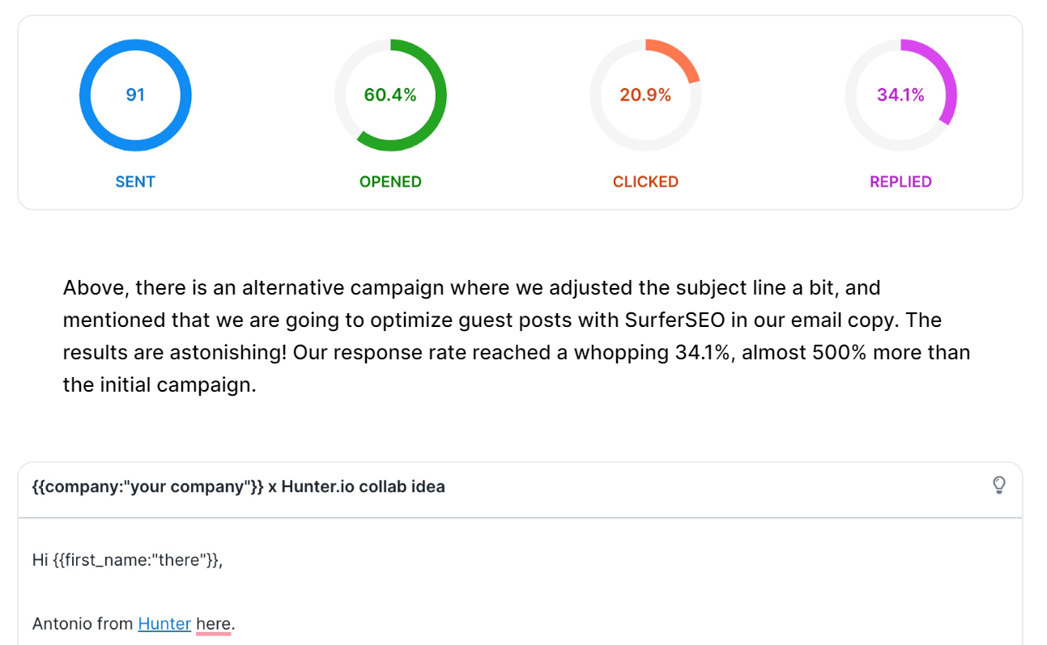Click the 91 sent count number
The width and height of the screenshot is (1047, 645).
click(x=135, y=95)
